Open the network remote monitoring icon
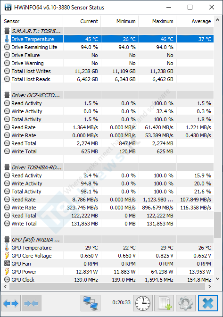Screen dimensions: 223x317 tap(91, 303)
